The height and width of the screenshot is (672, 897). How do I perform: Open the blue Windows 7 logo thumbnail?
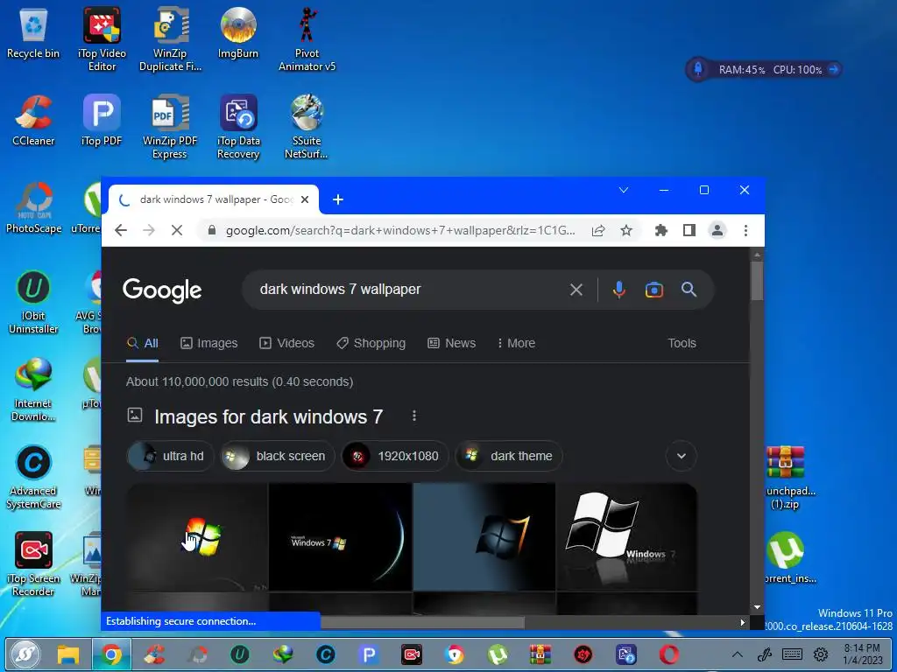pyautogui.click(x=484, y=536)
